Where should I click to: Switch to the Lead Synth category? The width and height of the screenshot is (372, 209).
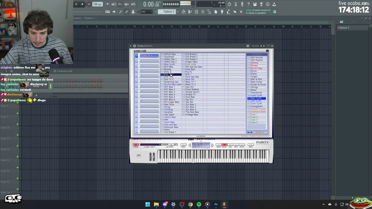257,96
